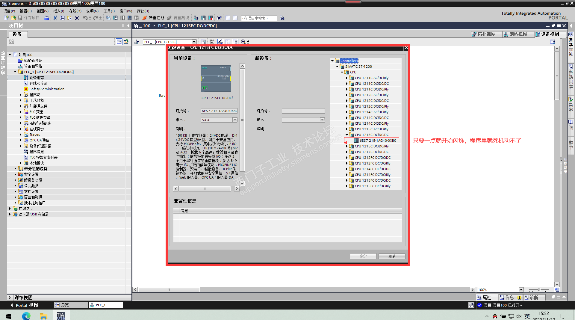Click the upload from device icon

coord(122,18)
